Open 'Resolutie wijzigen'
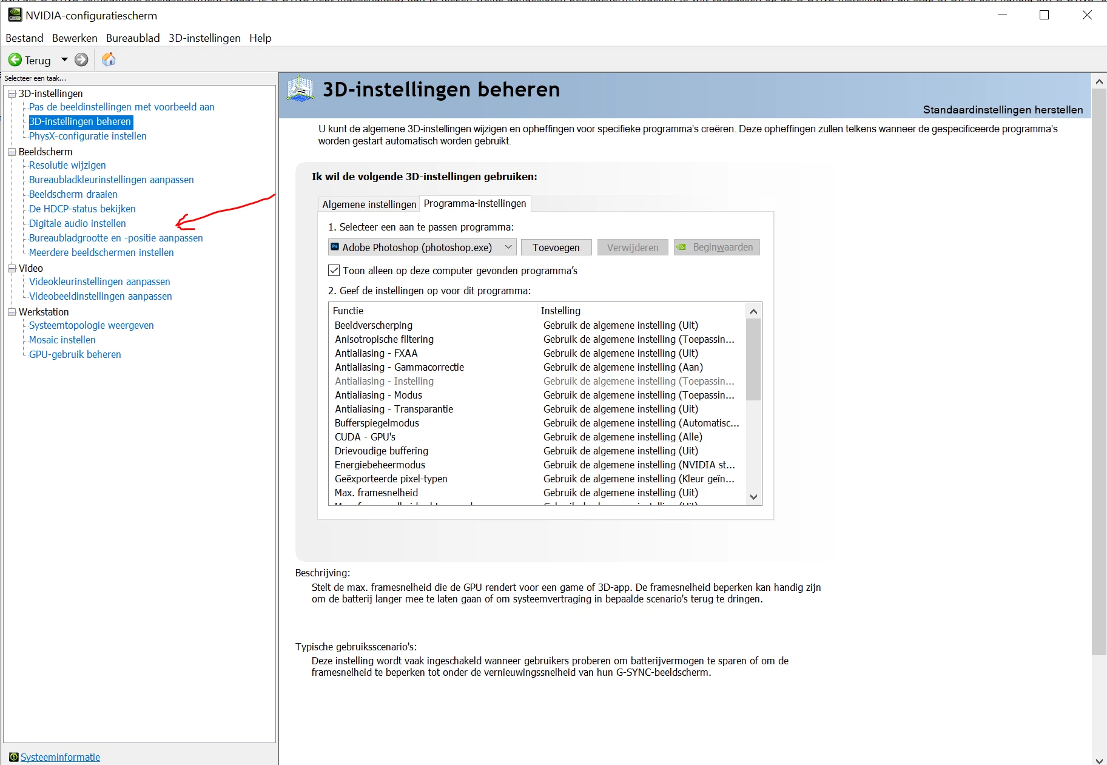Screen dimensions: 1107x765 coord(67,165)
